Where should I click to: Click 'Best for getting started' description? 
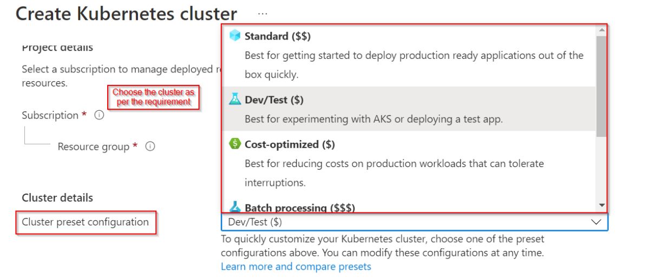(x=414, y=65)
